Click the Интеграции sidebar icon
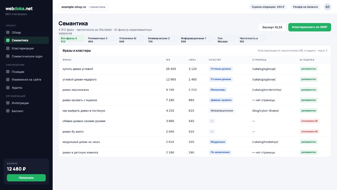The width and height of the screenshot is (337, 190). [x=8, y=103]
